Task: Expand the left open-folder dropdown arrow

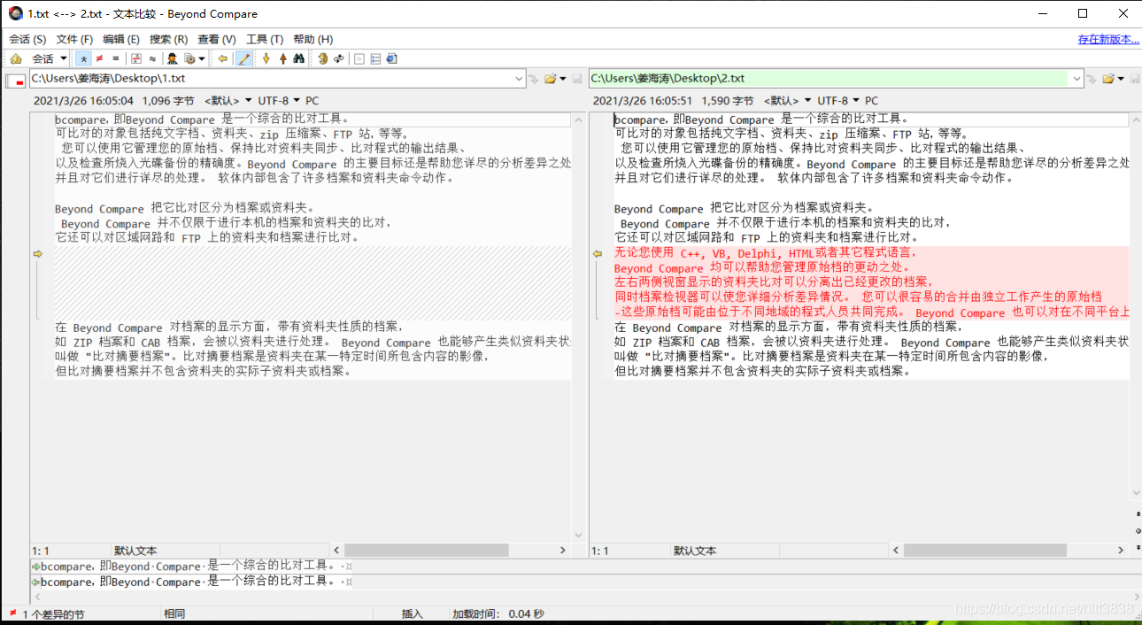Action: click(x=562, y=79)
